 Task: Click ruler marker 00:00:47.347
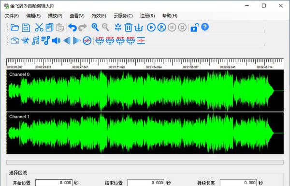(80, 67)
